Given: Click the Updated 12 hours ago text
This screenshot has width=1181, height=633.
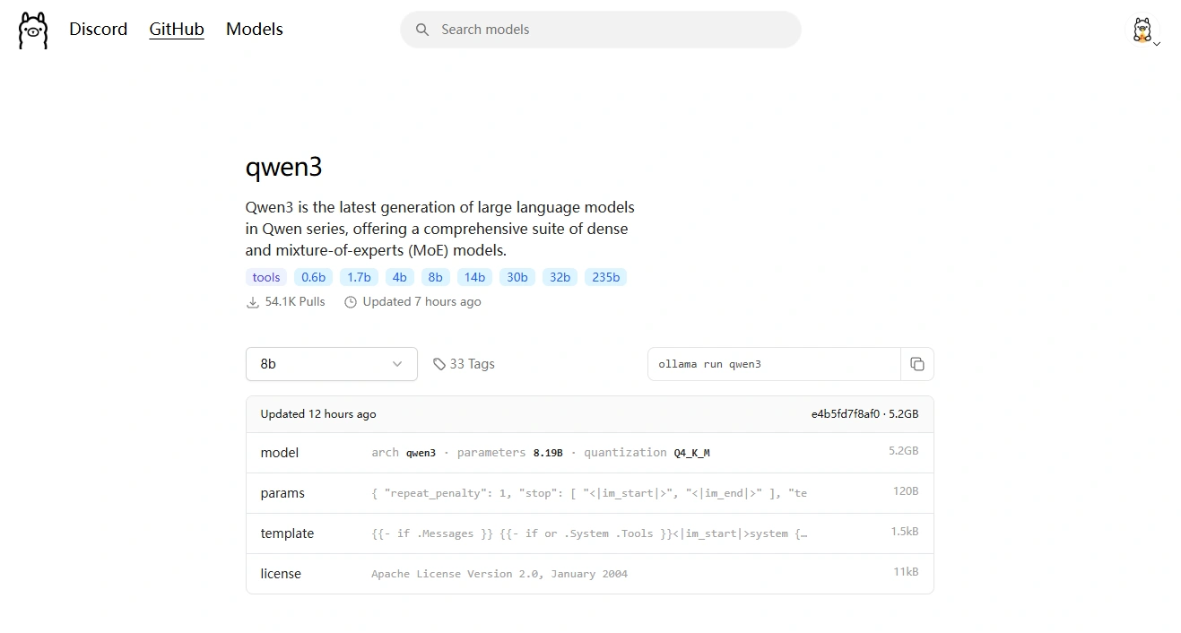Looking at the screenshot, I should [318, 414].
